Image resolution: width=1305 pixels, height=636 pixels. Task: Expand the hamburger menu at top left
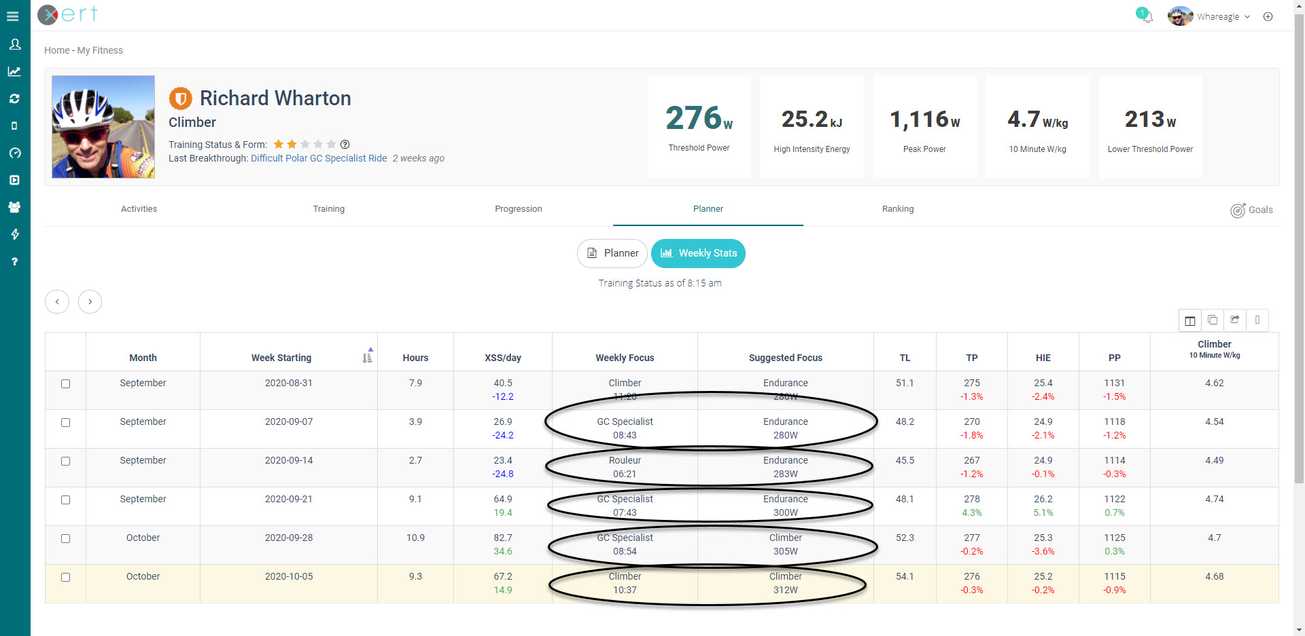[12, 16]
